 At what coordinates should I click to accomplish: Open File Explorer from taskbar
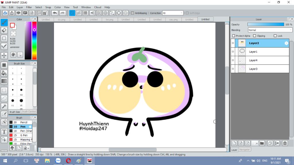pos(47,161)
